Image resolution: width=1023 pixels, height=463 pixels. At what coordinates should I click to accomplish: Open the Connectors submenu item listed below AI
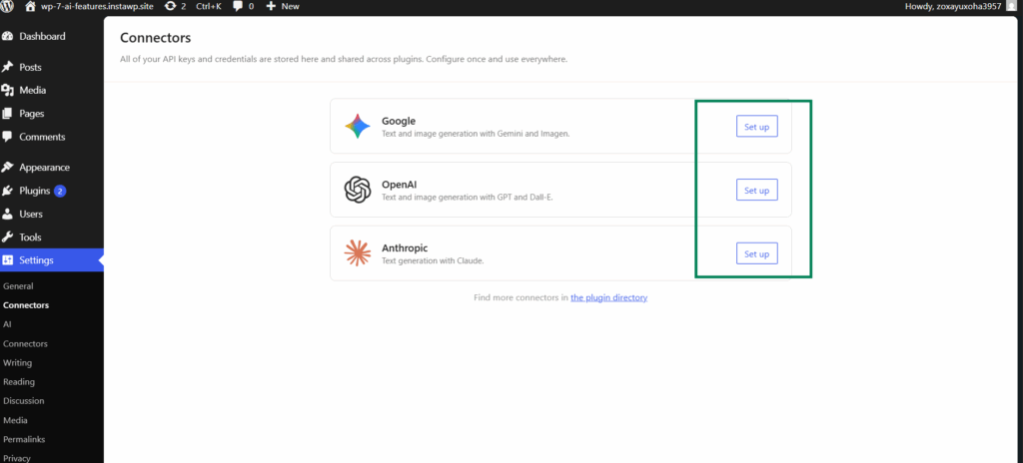(x=25, y=343)
